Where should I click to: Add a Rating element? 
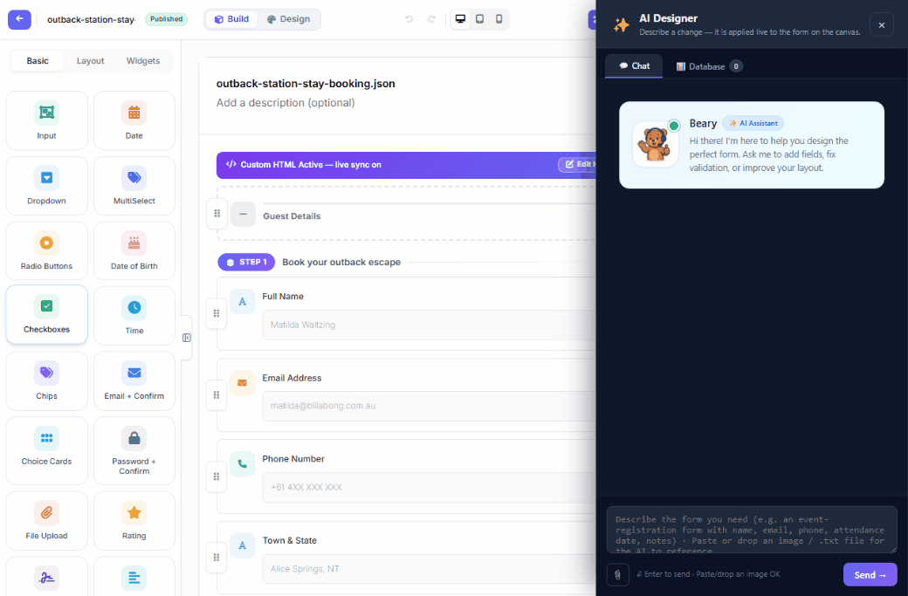(134, 521)
